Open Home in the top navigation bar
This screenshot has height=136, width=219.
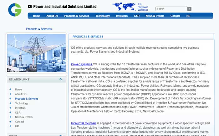pos(37,16)
